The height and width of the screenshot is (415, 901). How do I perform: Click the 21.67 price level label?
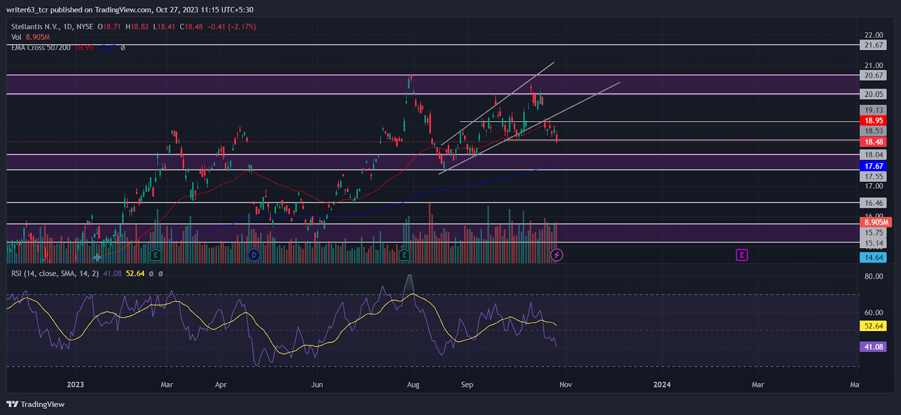tap(873, 45)
